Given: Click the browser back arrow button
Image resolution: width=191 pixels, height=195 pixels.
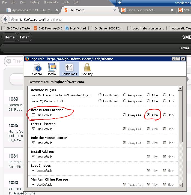Looking at the screenshot, I should pos(5,19).
